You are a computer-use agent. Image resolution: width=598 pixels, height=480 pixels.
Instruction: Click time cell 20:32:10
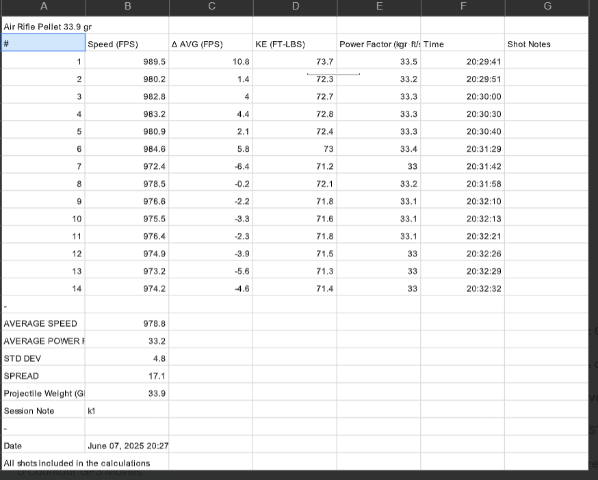[463, 201]
